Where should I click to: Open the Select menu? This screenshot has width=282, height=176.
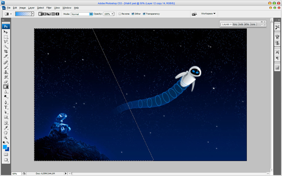[x=41, y=8]
